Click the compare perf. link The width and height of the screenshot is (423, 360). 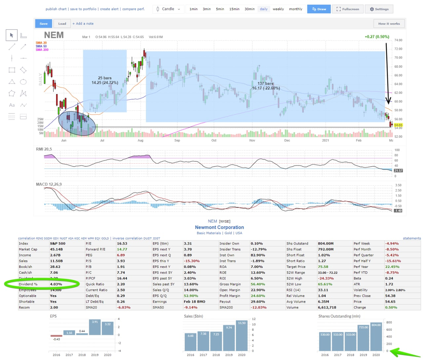tap(133, 9)
